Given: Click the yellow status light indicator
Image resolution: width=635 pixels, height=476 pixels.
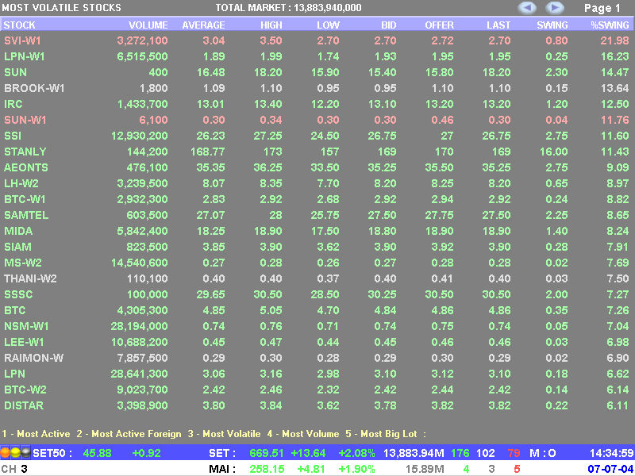Looking at the screenshot, I should [x=15, y=452].
